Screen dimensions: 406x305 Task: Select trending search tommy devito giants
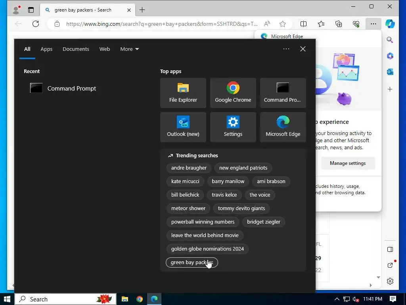click(x=241, y=208)
